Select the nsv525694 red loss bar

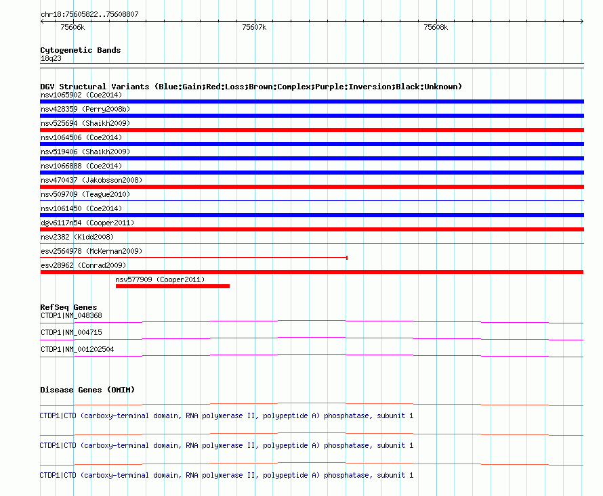[x=312, y=130]
